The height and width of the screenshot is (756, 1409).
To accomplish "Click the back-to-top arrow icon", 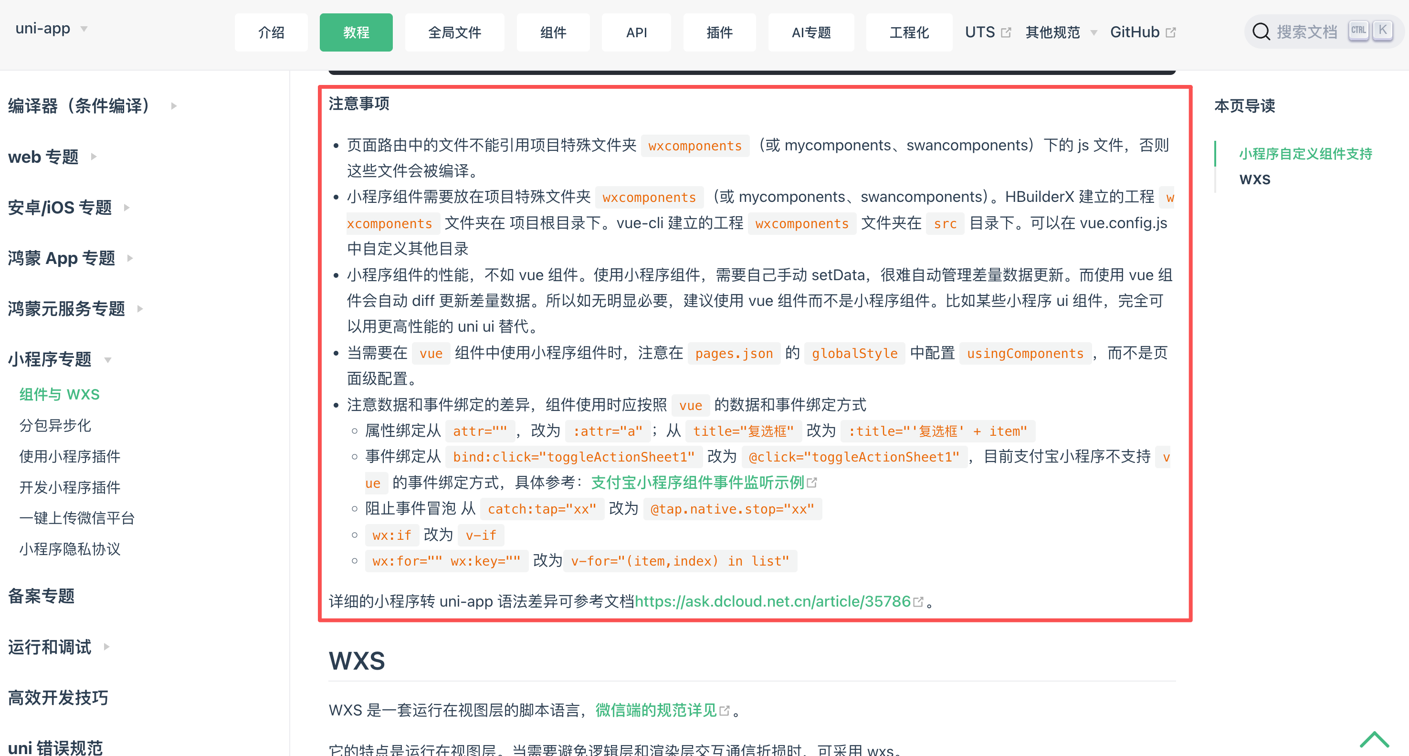I will (x=1374, y=740).
